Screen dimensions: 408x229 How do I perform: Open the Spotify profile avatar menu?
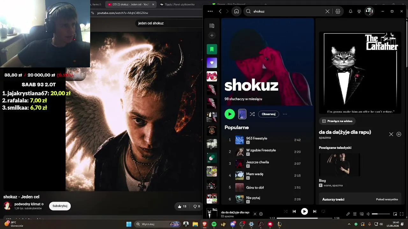point(369,11)
